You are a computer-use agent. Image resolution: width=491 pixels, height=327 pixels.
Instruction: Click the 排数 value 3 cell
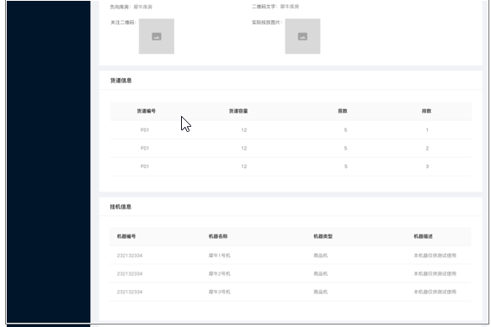[x=427, y=166]
